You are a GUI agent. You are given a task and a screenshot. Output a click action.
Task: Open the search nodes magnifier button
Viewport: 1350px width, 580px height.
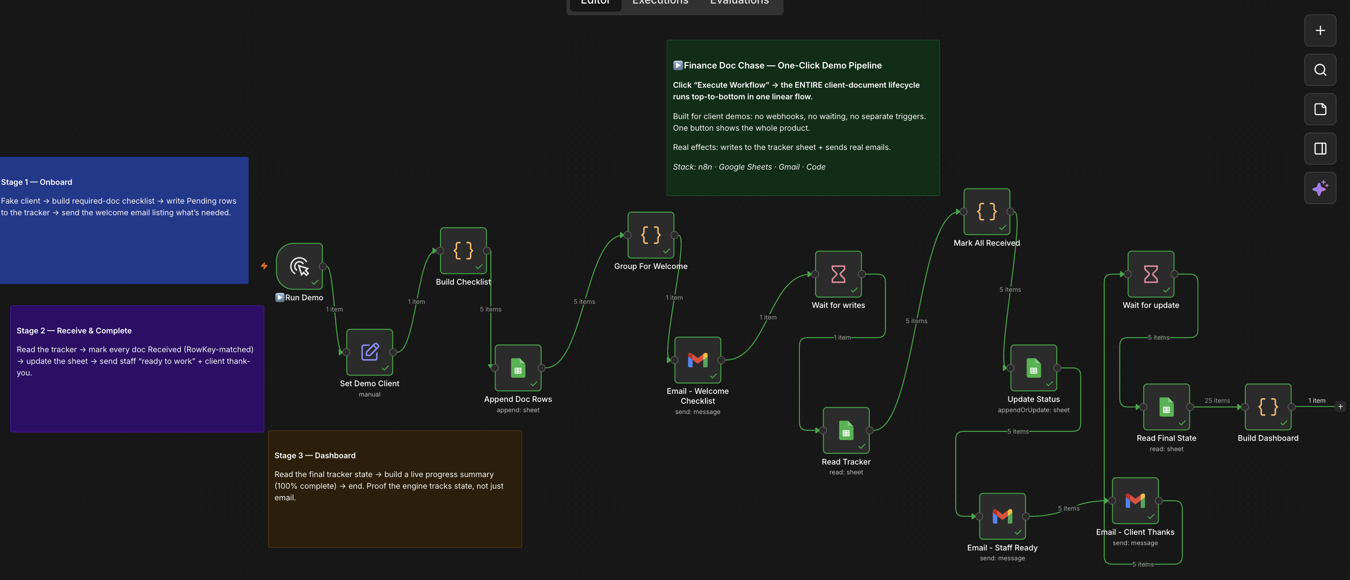pos(1320,70)
